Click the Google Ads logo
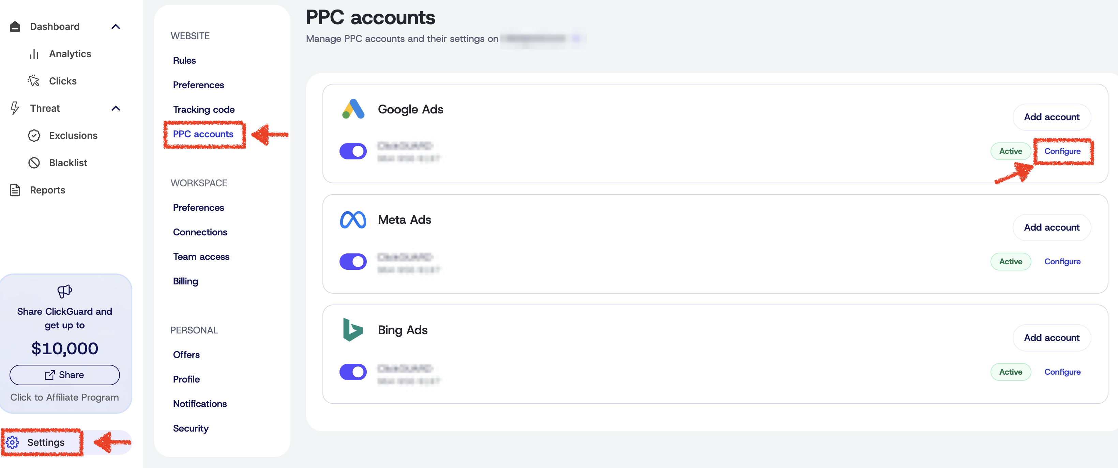 click(x=353, y=109)
